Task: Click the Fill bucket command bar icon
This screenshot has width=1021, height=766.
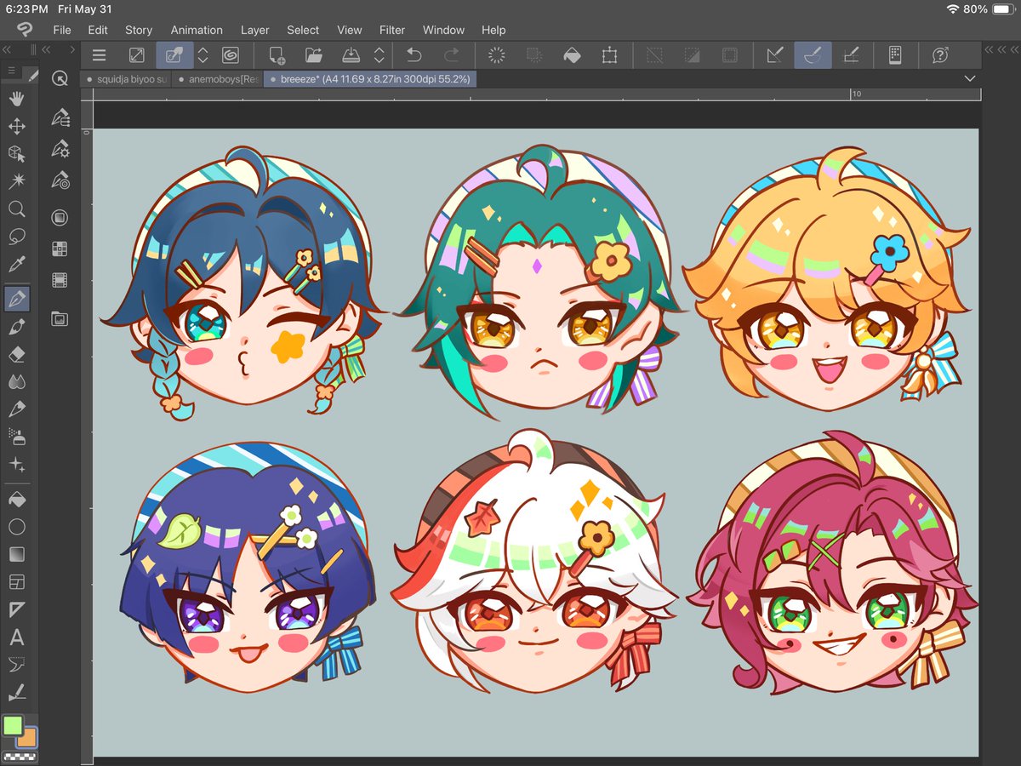Action: tap(572, 55)
